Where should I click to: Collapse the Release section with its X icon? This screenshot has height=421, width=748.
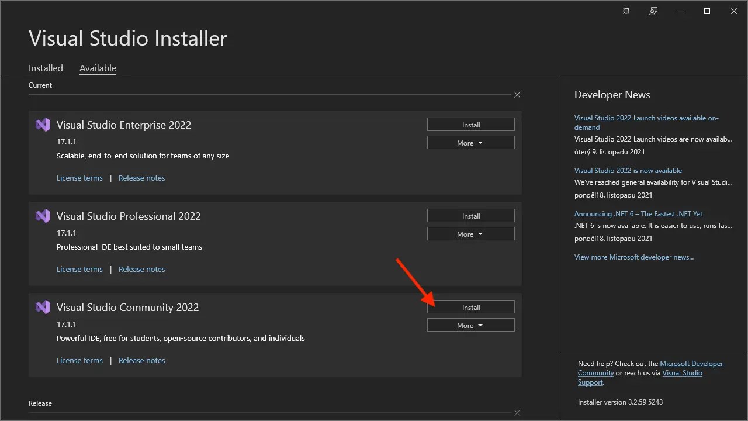pos(517,412)
